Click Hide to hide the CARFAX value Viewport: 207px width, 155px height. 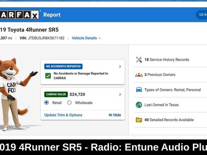tap(115, 115)
